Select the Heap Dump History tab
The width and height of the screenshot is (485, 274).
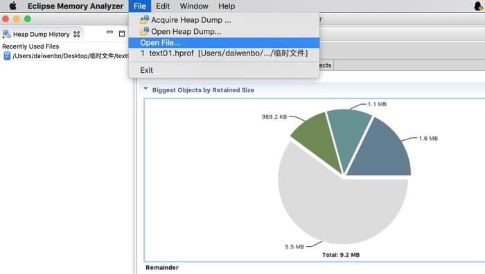(41, 35)
